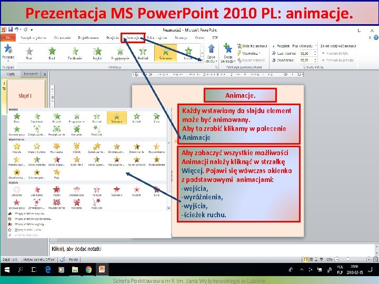This screenshot has height=284, width=379.
Task: Open Opcje efektu dropdown
Action: point(211,53)
